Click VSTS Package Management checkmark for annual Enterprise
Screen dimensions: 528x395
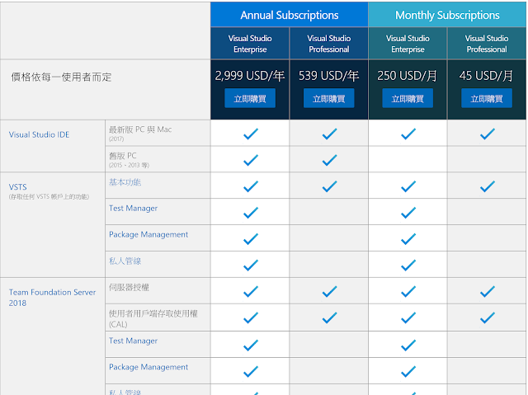pyautogui.click(x=251, y=239)
